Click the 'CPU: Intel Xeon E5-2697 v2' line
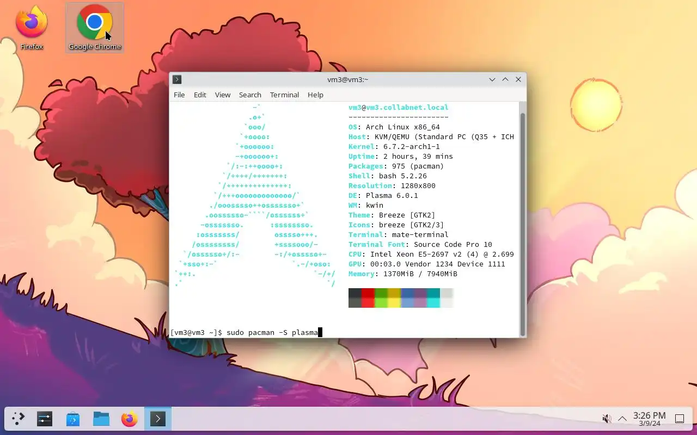Screen dimensions: 697x435 click(x=431, y=254)
